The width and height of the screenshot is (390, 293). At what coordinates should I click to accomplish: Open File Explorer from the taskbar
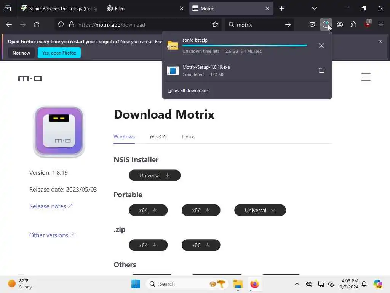(238, 284)
